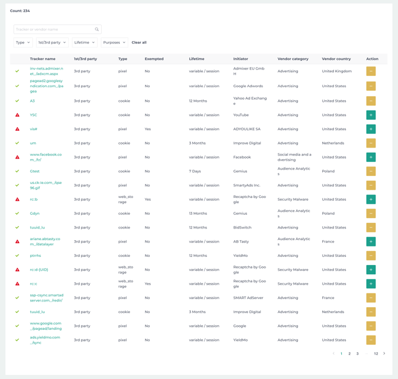This screenshot has height=379, width=398.
Task: Click minus action for ssp-csync.smartadserver row
Action: click(x=371, y=298)
